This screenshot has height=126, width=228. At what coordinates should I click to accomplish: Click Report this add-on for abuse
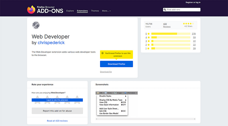pos(57,111)
